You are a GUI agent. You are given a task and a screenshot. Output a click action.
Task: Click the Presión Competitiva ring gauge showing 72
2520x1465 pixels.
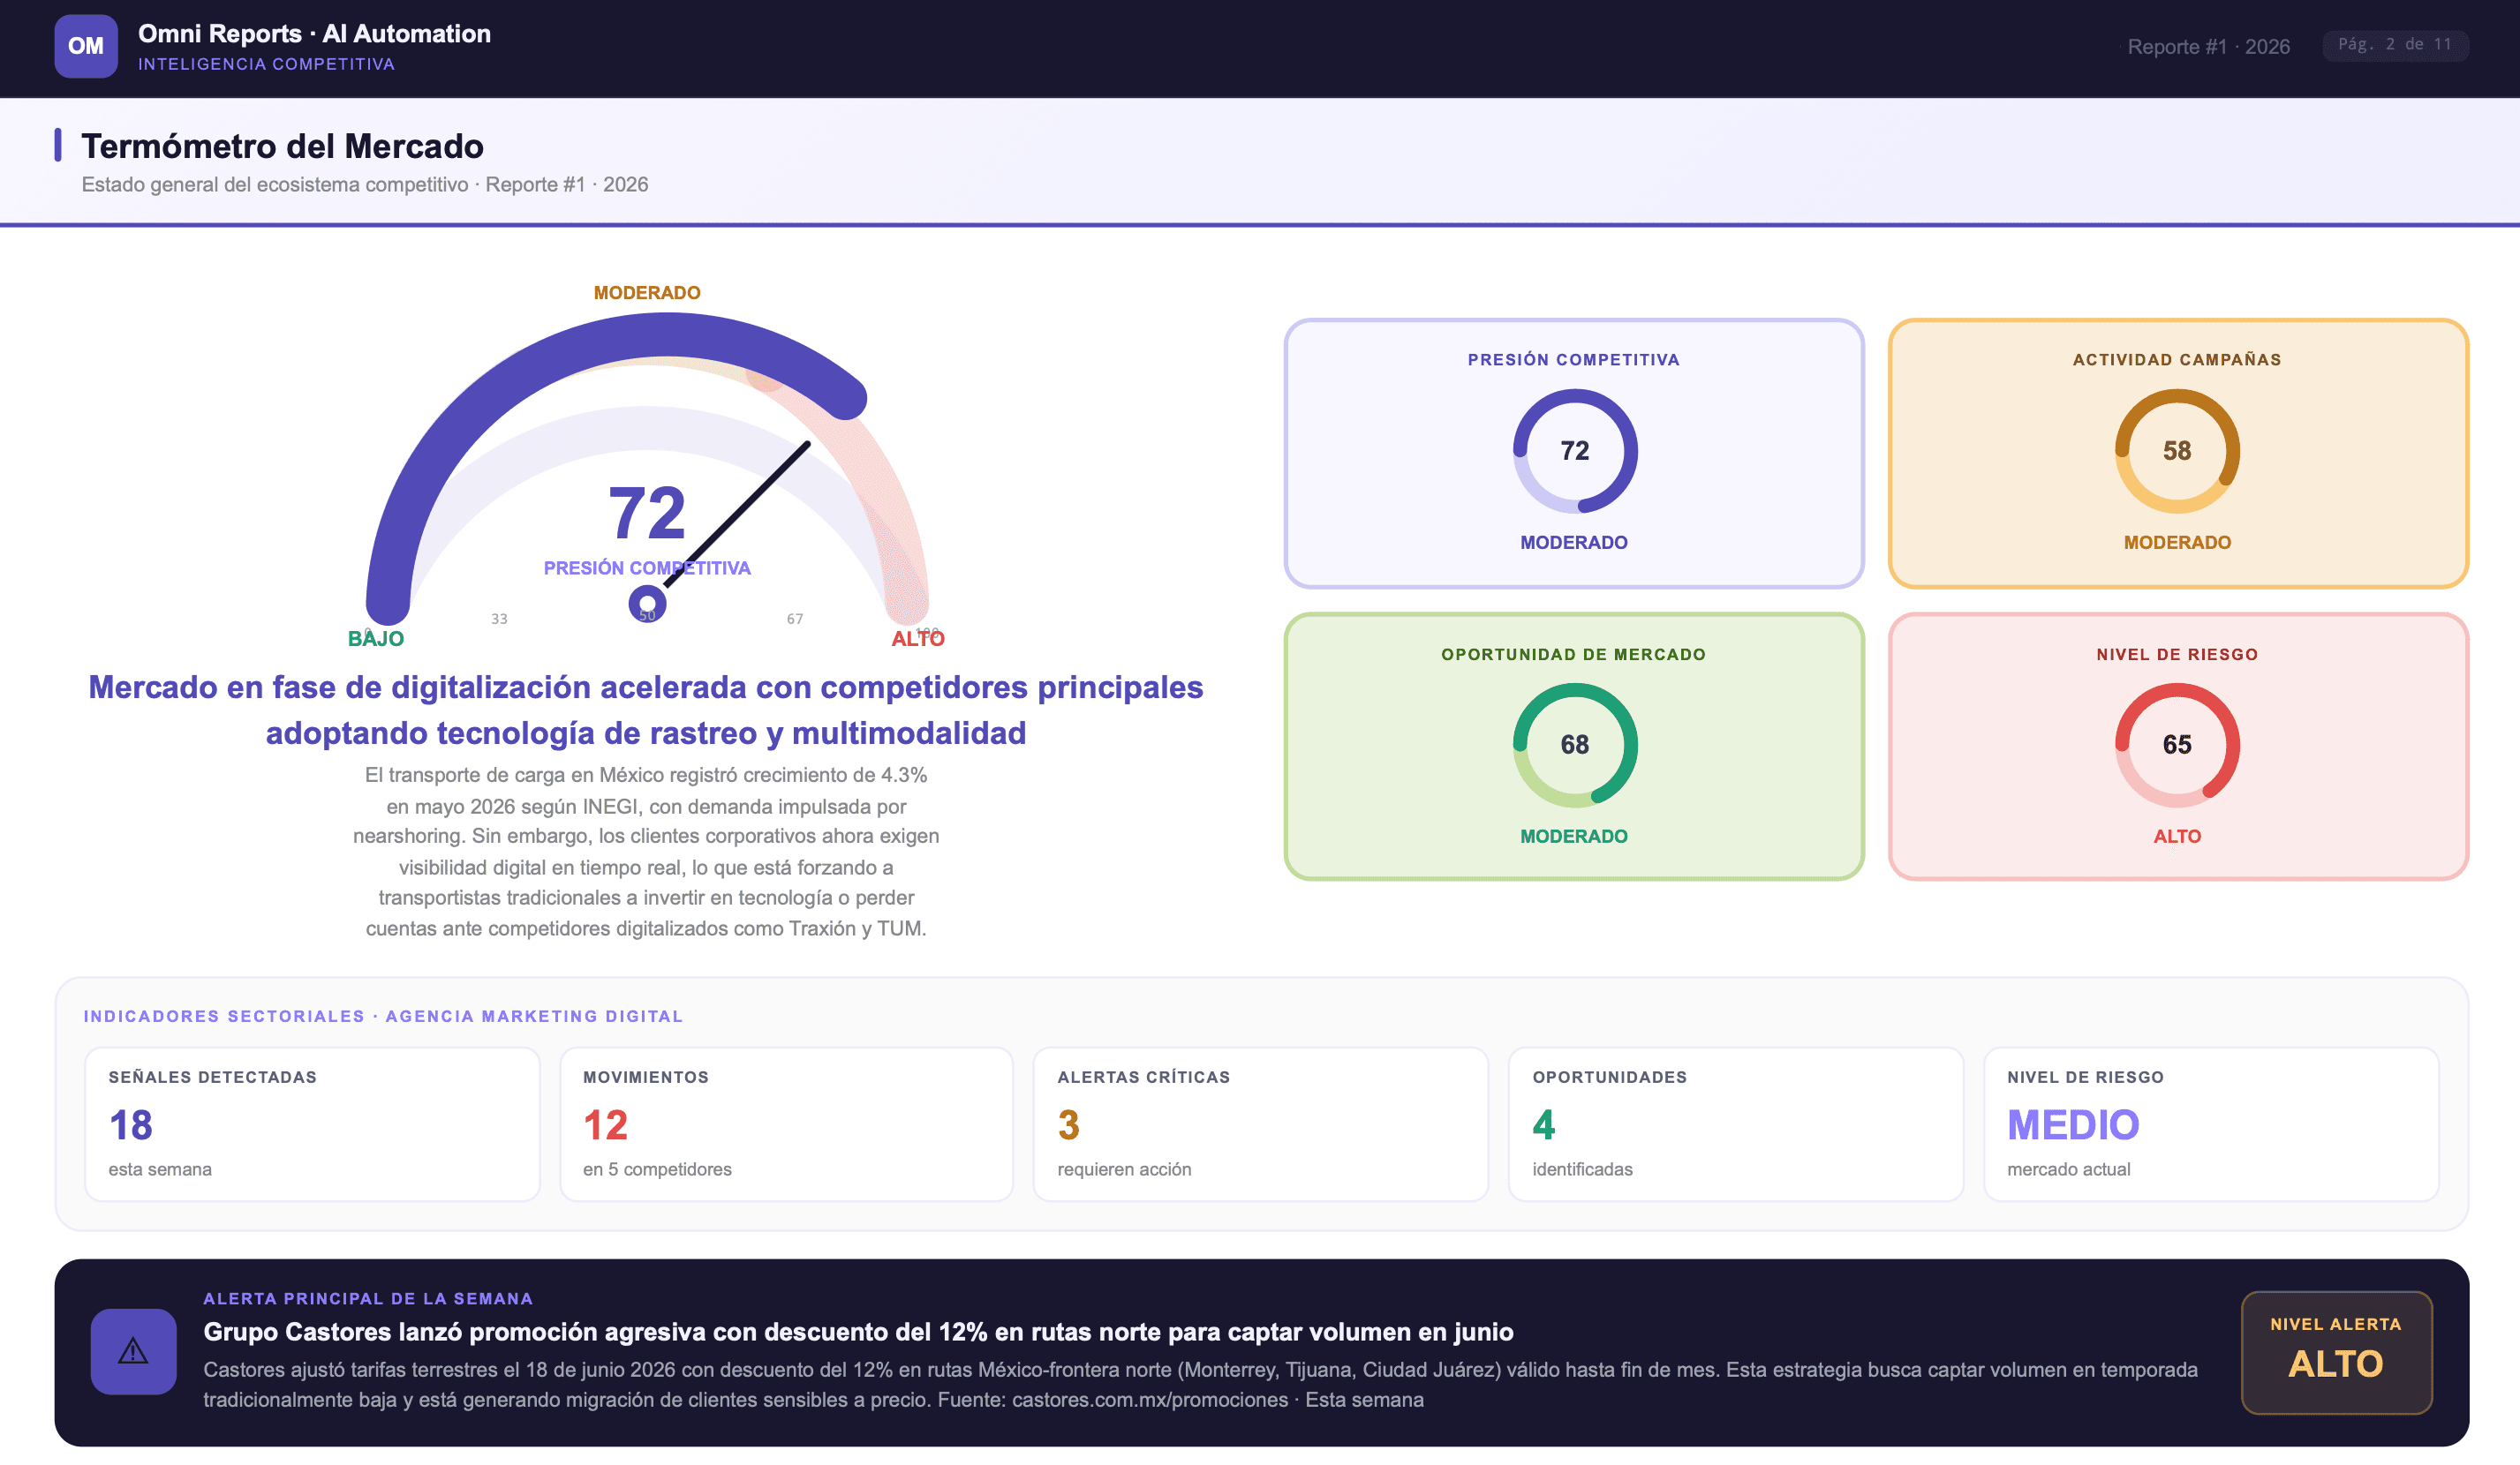click(x=1574, y=451)
